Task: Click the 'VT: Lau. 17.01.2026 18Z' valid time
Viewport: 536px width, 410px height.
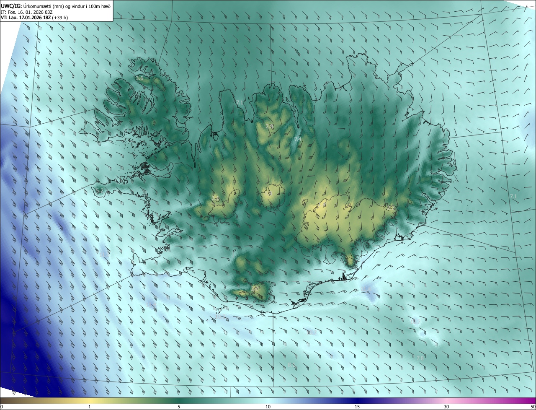Action: [x=26, y=18]
